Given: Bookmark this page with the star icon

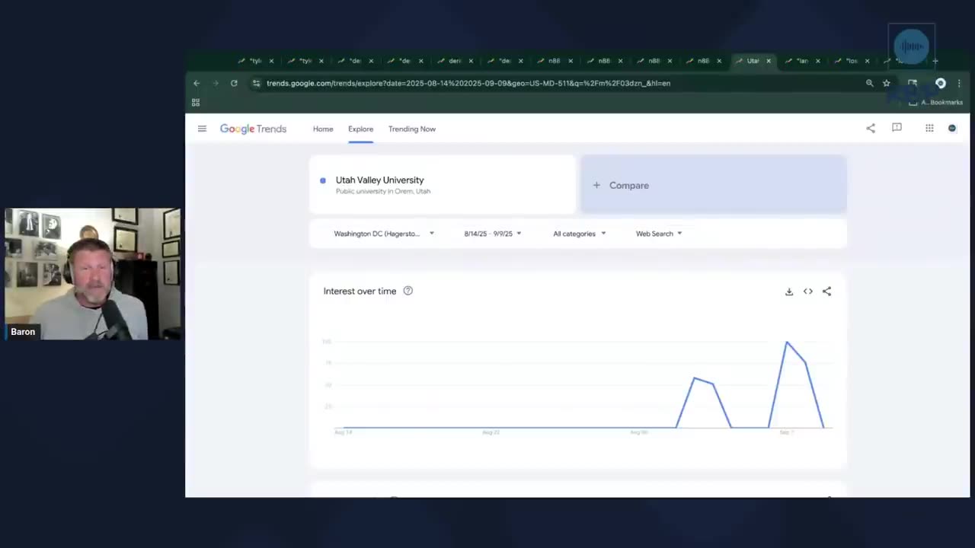Looking at the screenshot, I should tap(887, 83).
